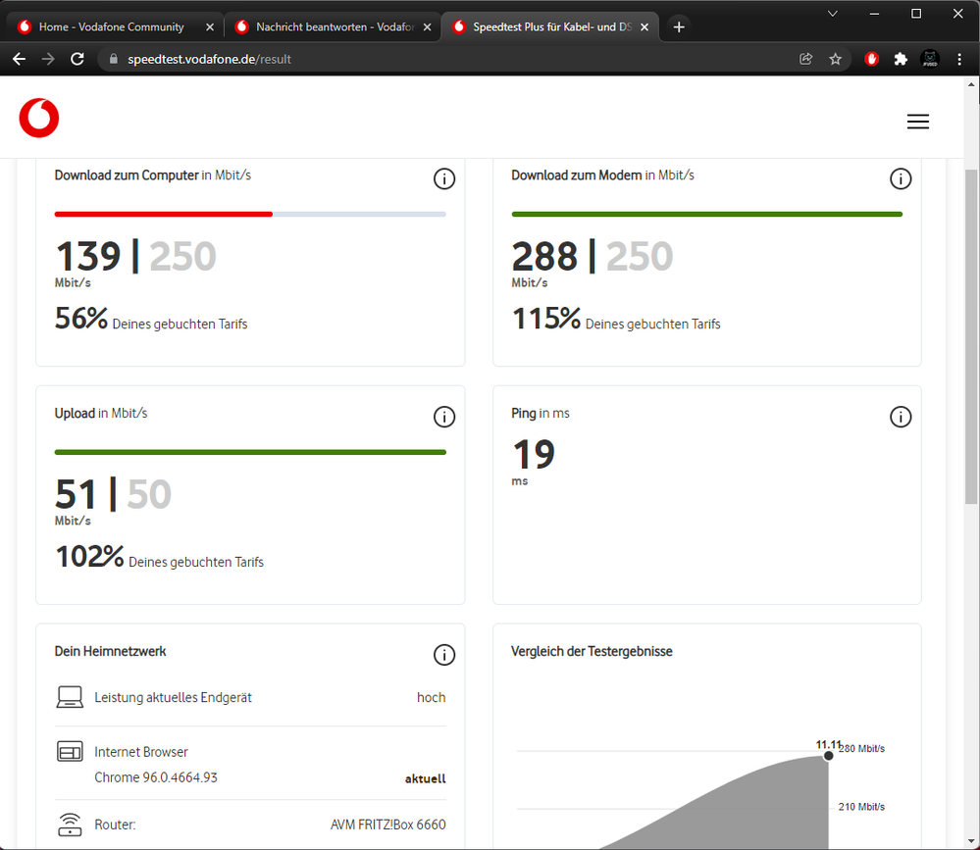This screenshot has width=980, height=850.
Task: Click the Vodafone logo in page header
Action: click(x=39, y=118)
